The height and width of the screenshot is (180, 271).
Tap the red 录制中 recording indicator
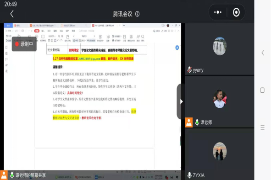click(24, 44)
